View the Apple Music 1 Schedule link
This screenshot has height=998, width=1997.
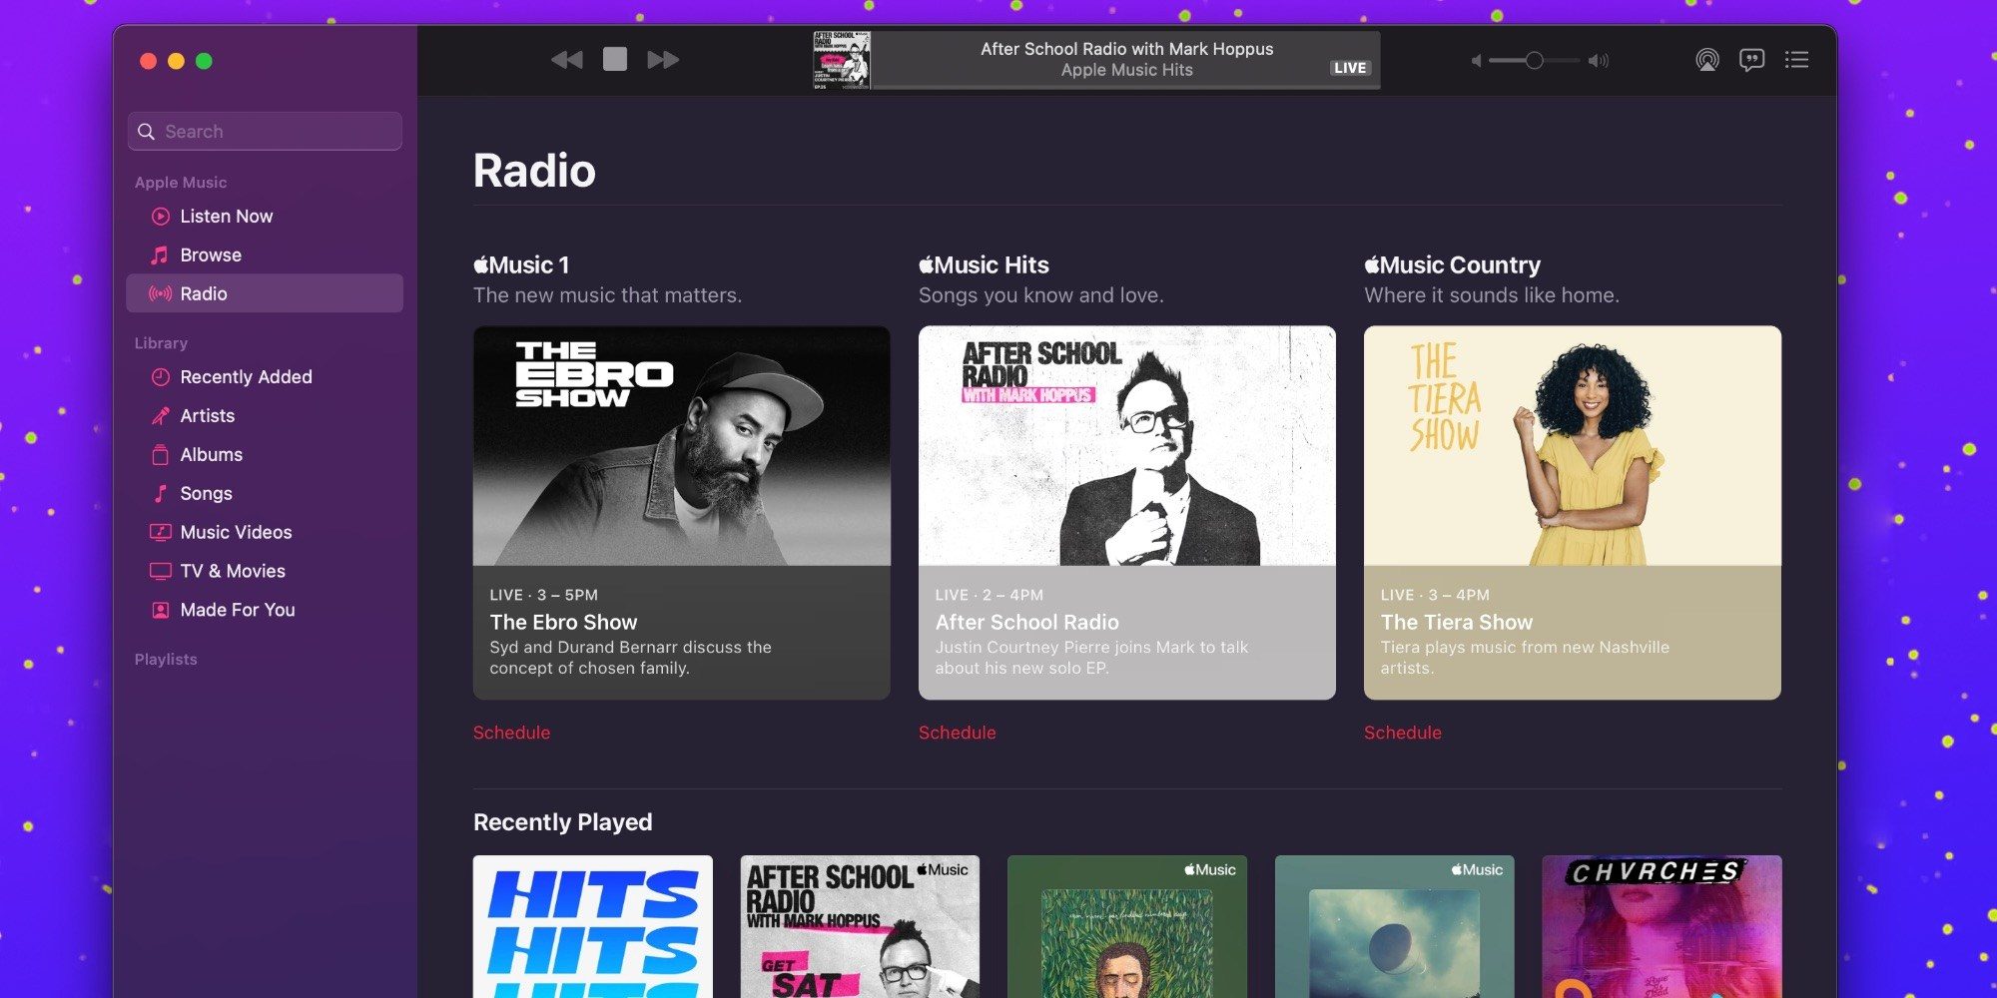(511, 733)
